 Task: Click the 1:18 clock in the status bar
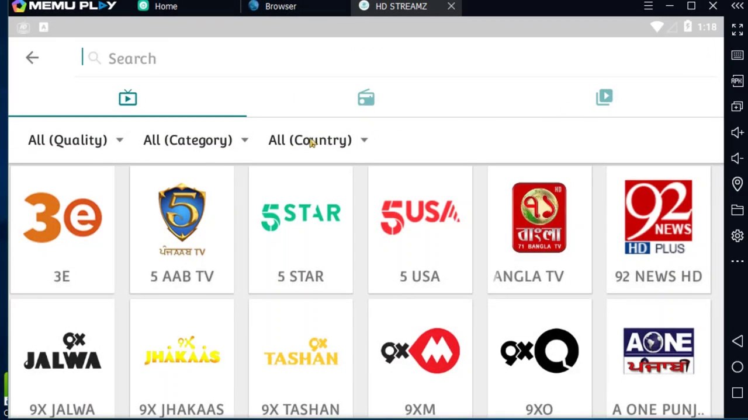[x=707, y=27]
